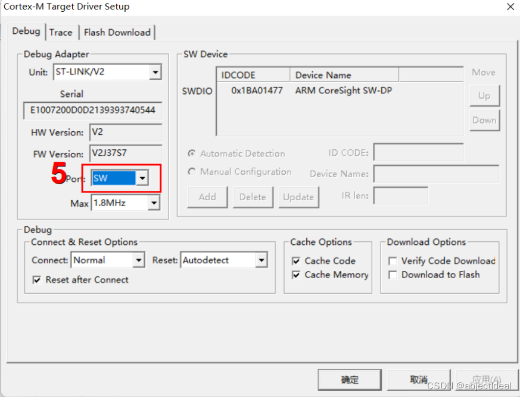Select the Automatic Detection radio button
Image resolution: width=520 pixels, height=397 pixels.
tap(192, 153)
